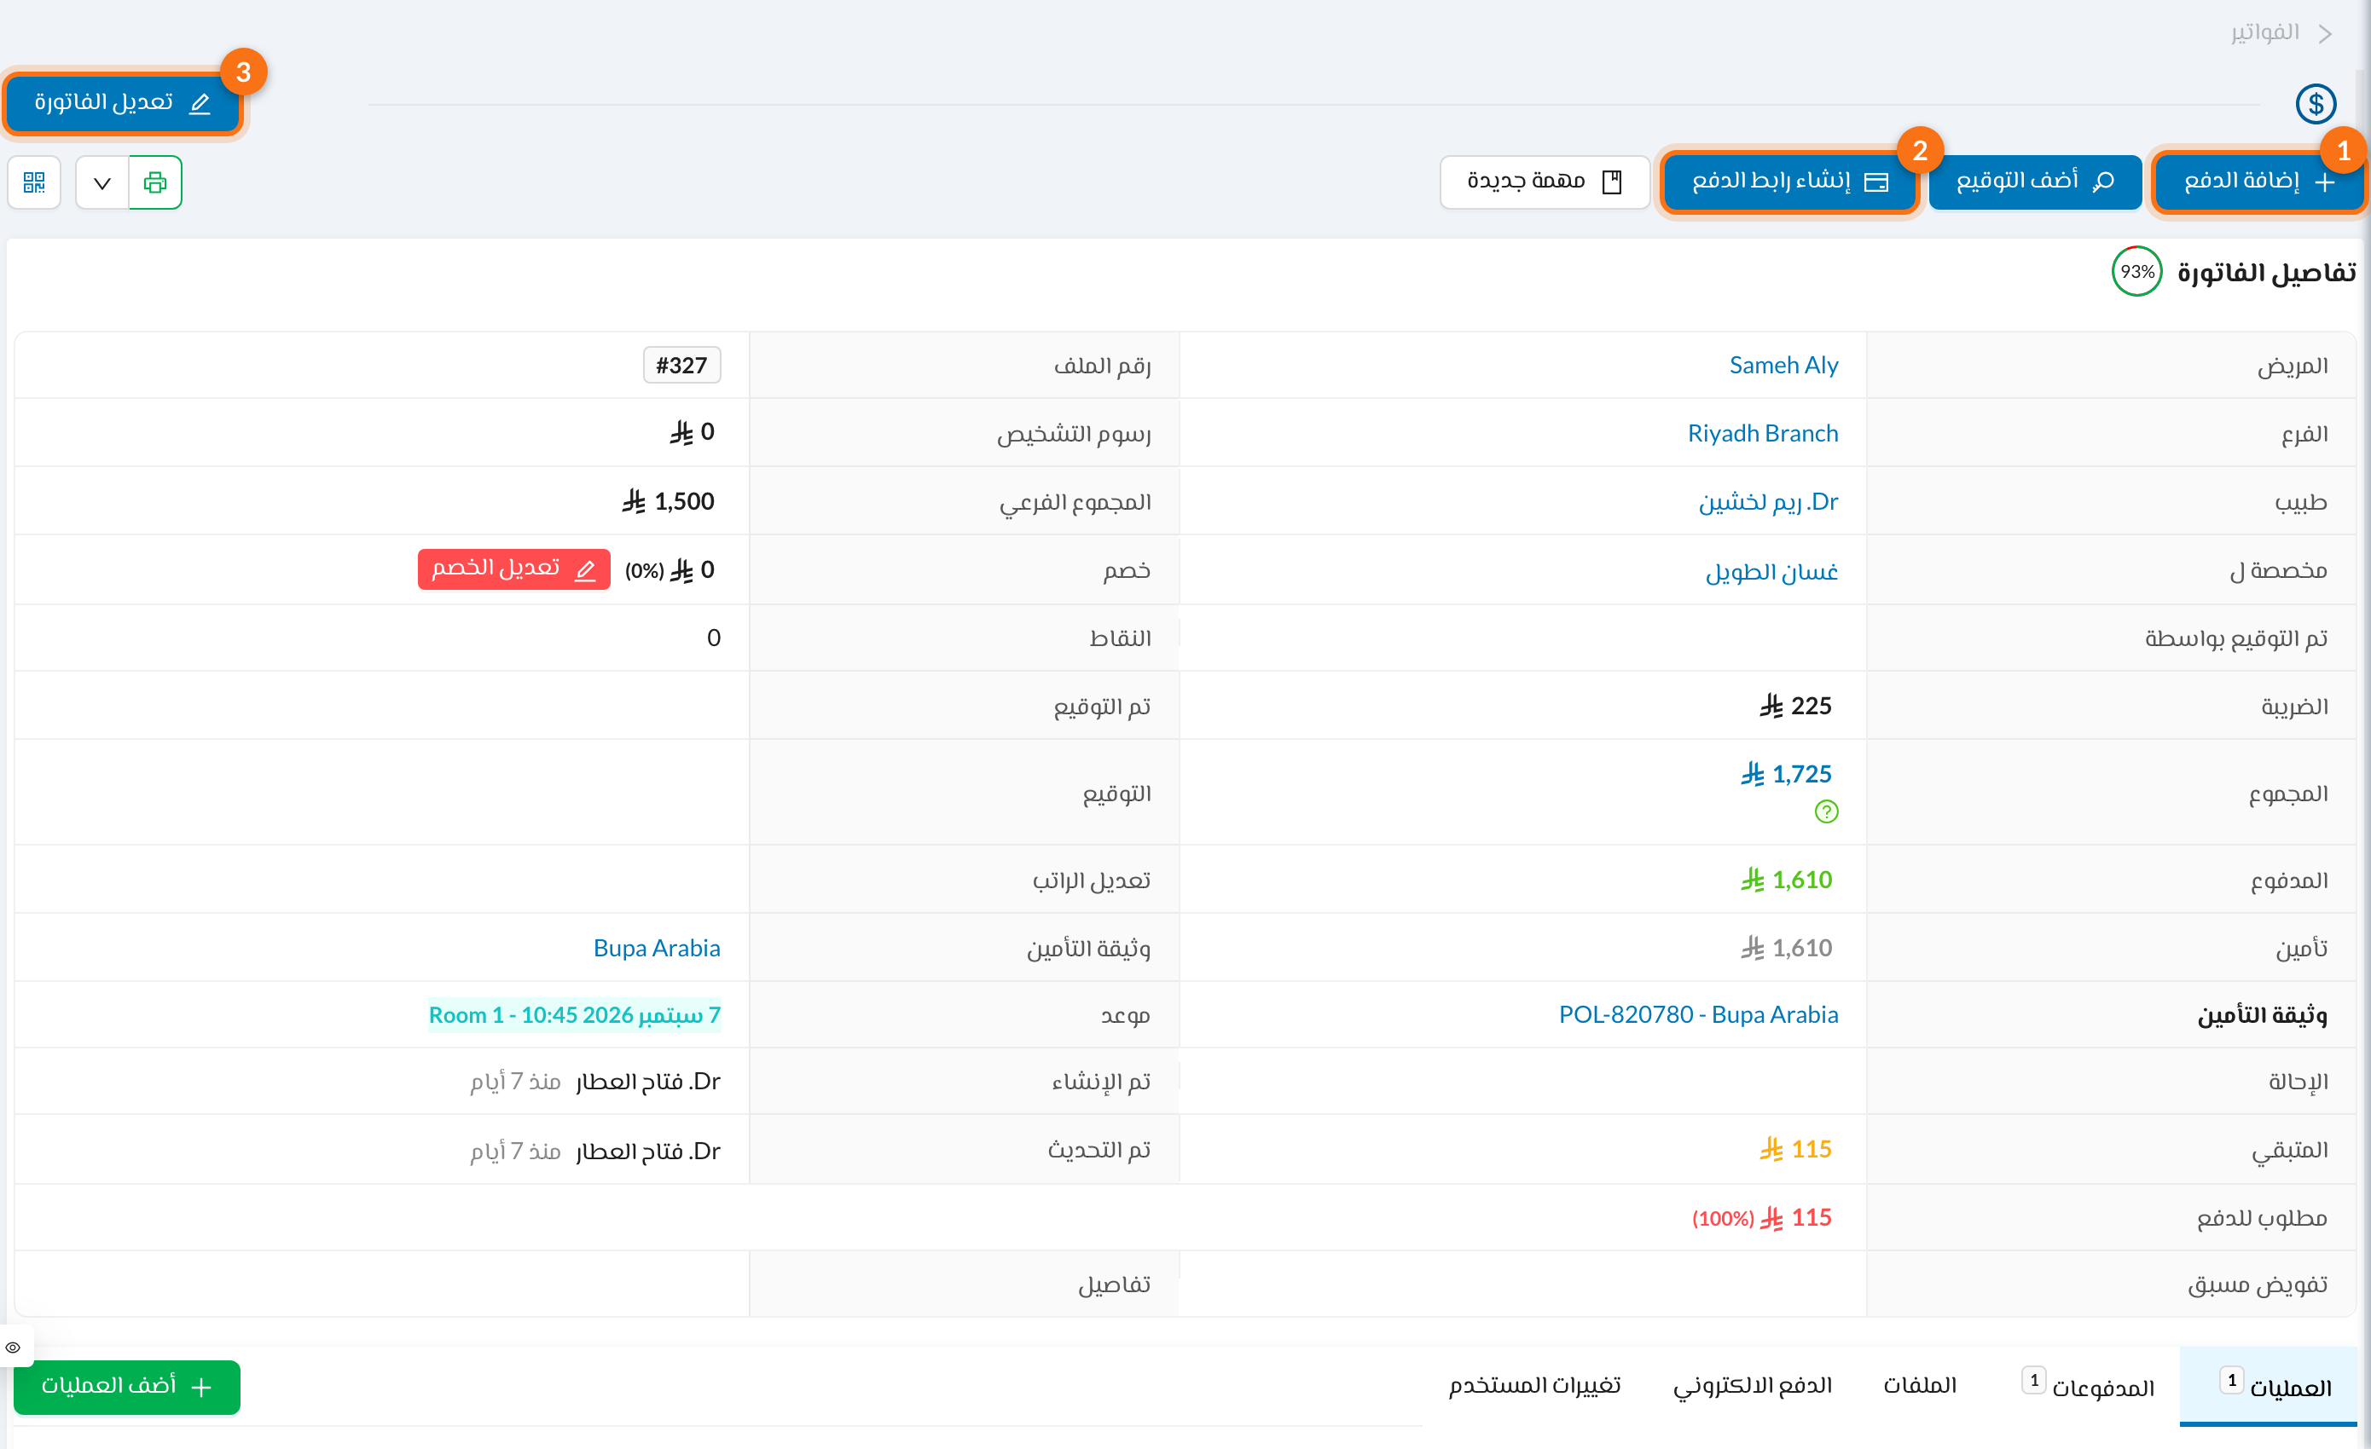Click Dr. فتاح العطار in تم التحديث row

(x=647, y=1151)
